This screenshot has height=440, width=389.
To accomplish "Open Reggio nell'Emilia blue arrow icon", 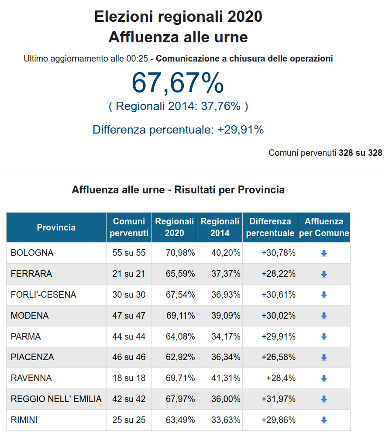I will point(324,399).
